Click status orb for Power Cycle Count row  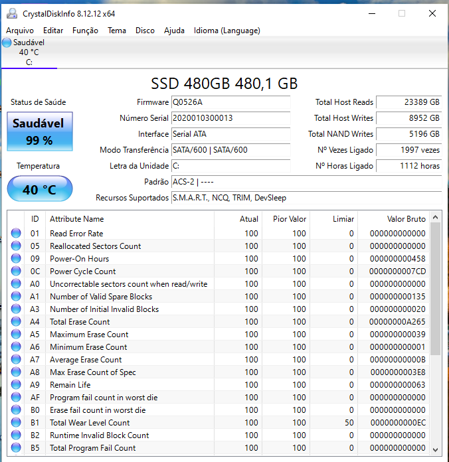coord(16,271)
